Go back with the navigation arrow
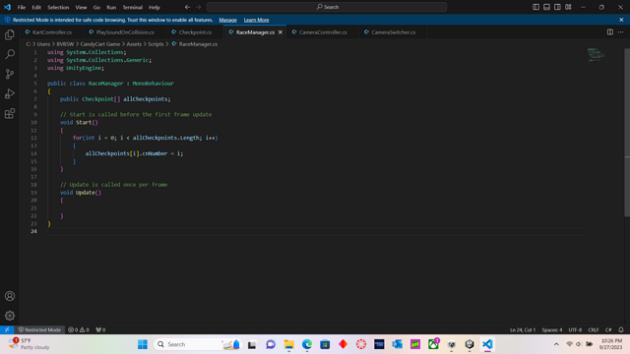 click(187, 7)
